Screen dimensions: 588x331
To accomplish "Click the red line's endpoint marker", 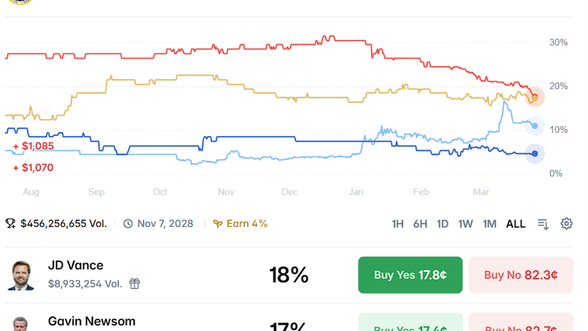I will 534,97.
